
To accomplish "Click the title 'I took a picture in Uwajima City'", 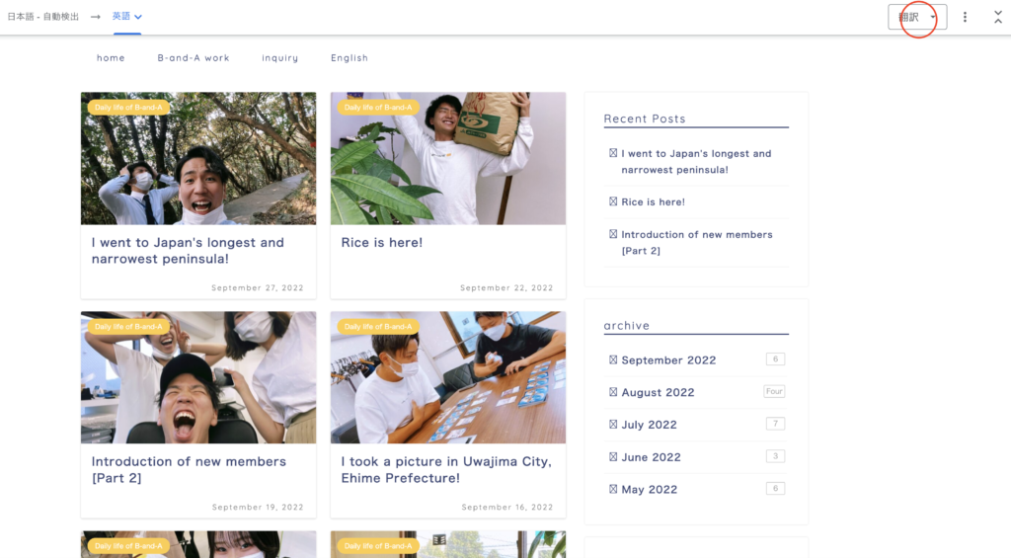I will click(x=446, y=470).
